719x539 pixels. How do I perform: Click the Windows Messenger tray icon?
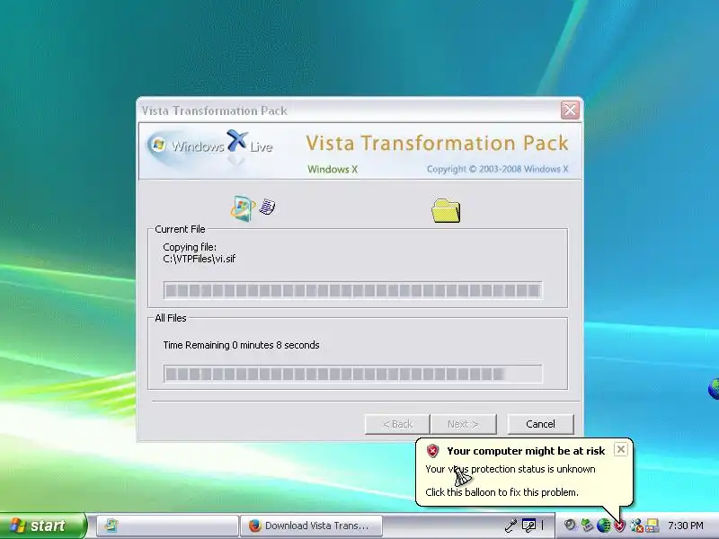coord(636,526)
